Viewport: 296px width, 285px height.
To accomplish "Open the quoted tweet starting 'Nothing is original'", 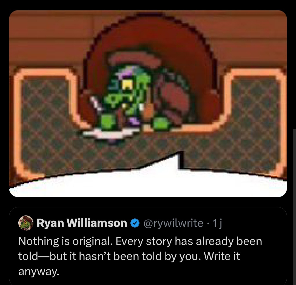I will point(148,246).
